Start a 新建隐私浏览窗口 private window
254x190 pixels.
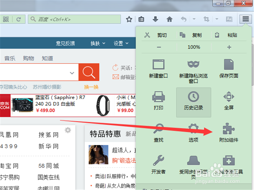(x=193, y=68)
